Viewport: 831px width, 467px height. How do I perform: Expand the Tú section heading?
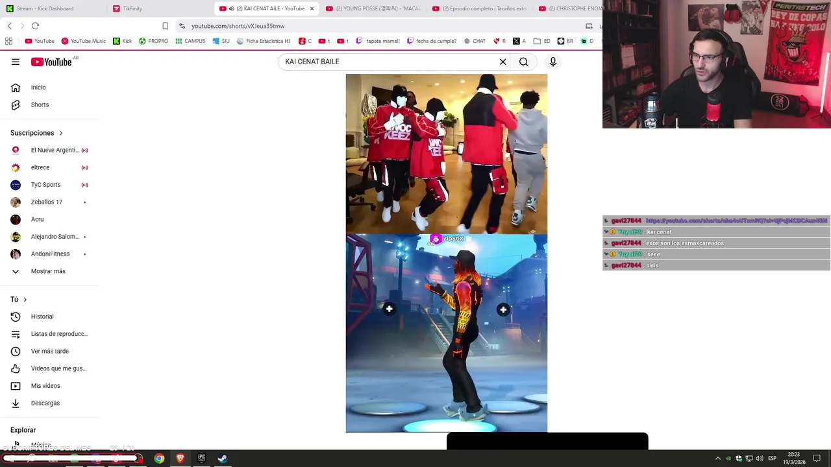(x=19, y=300)
